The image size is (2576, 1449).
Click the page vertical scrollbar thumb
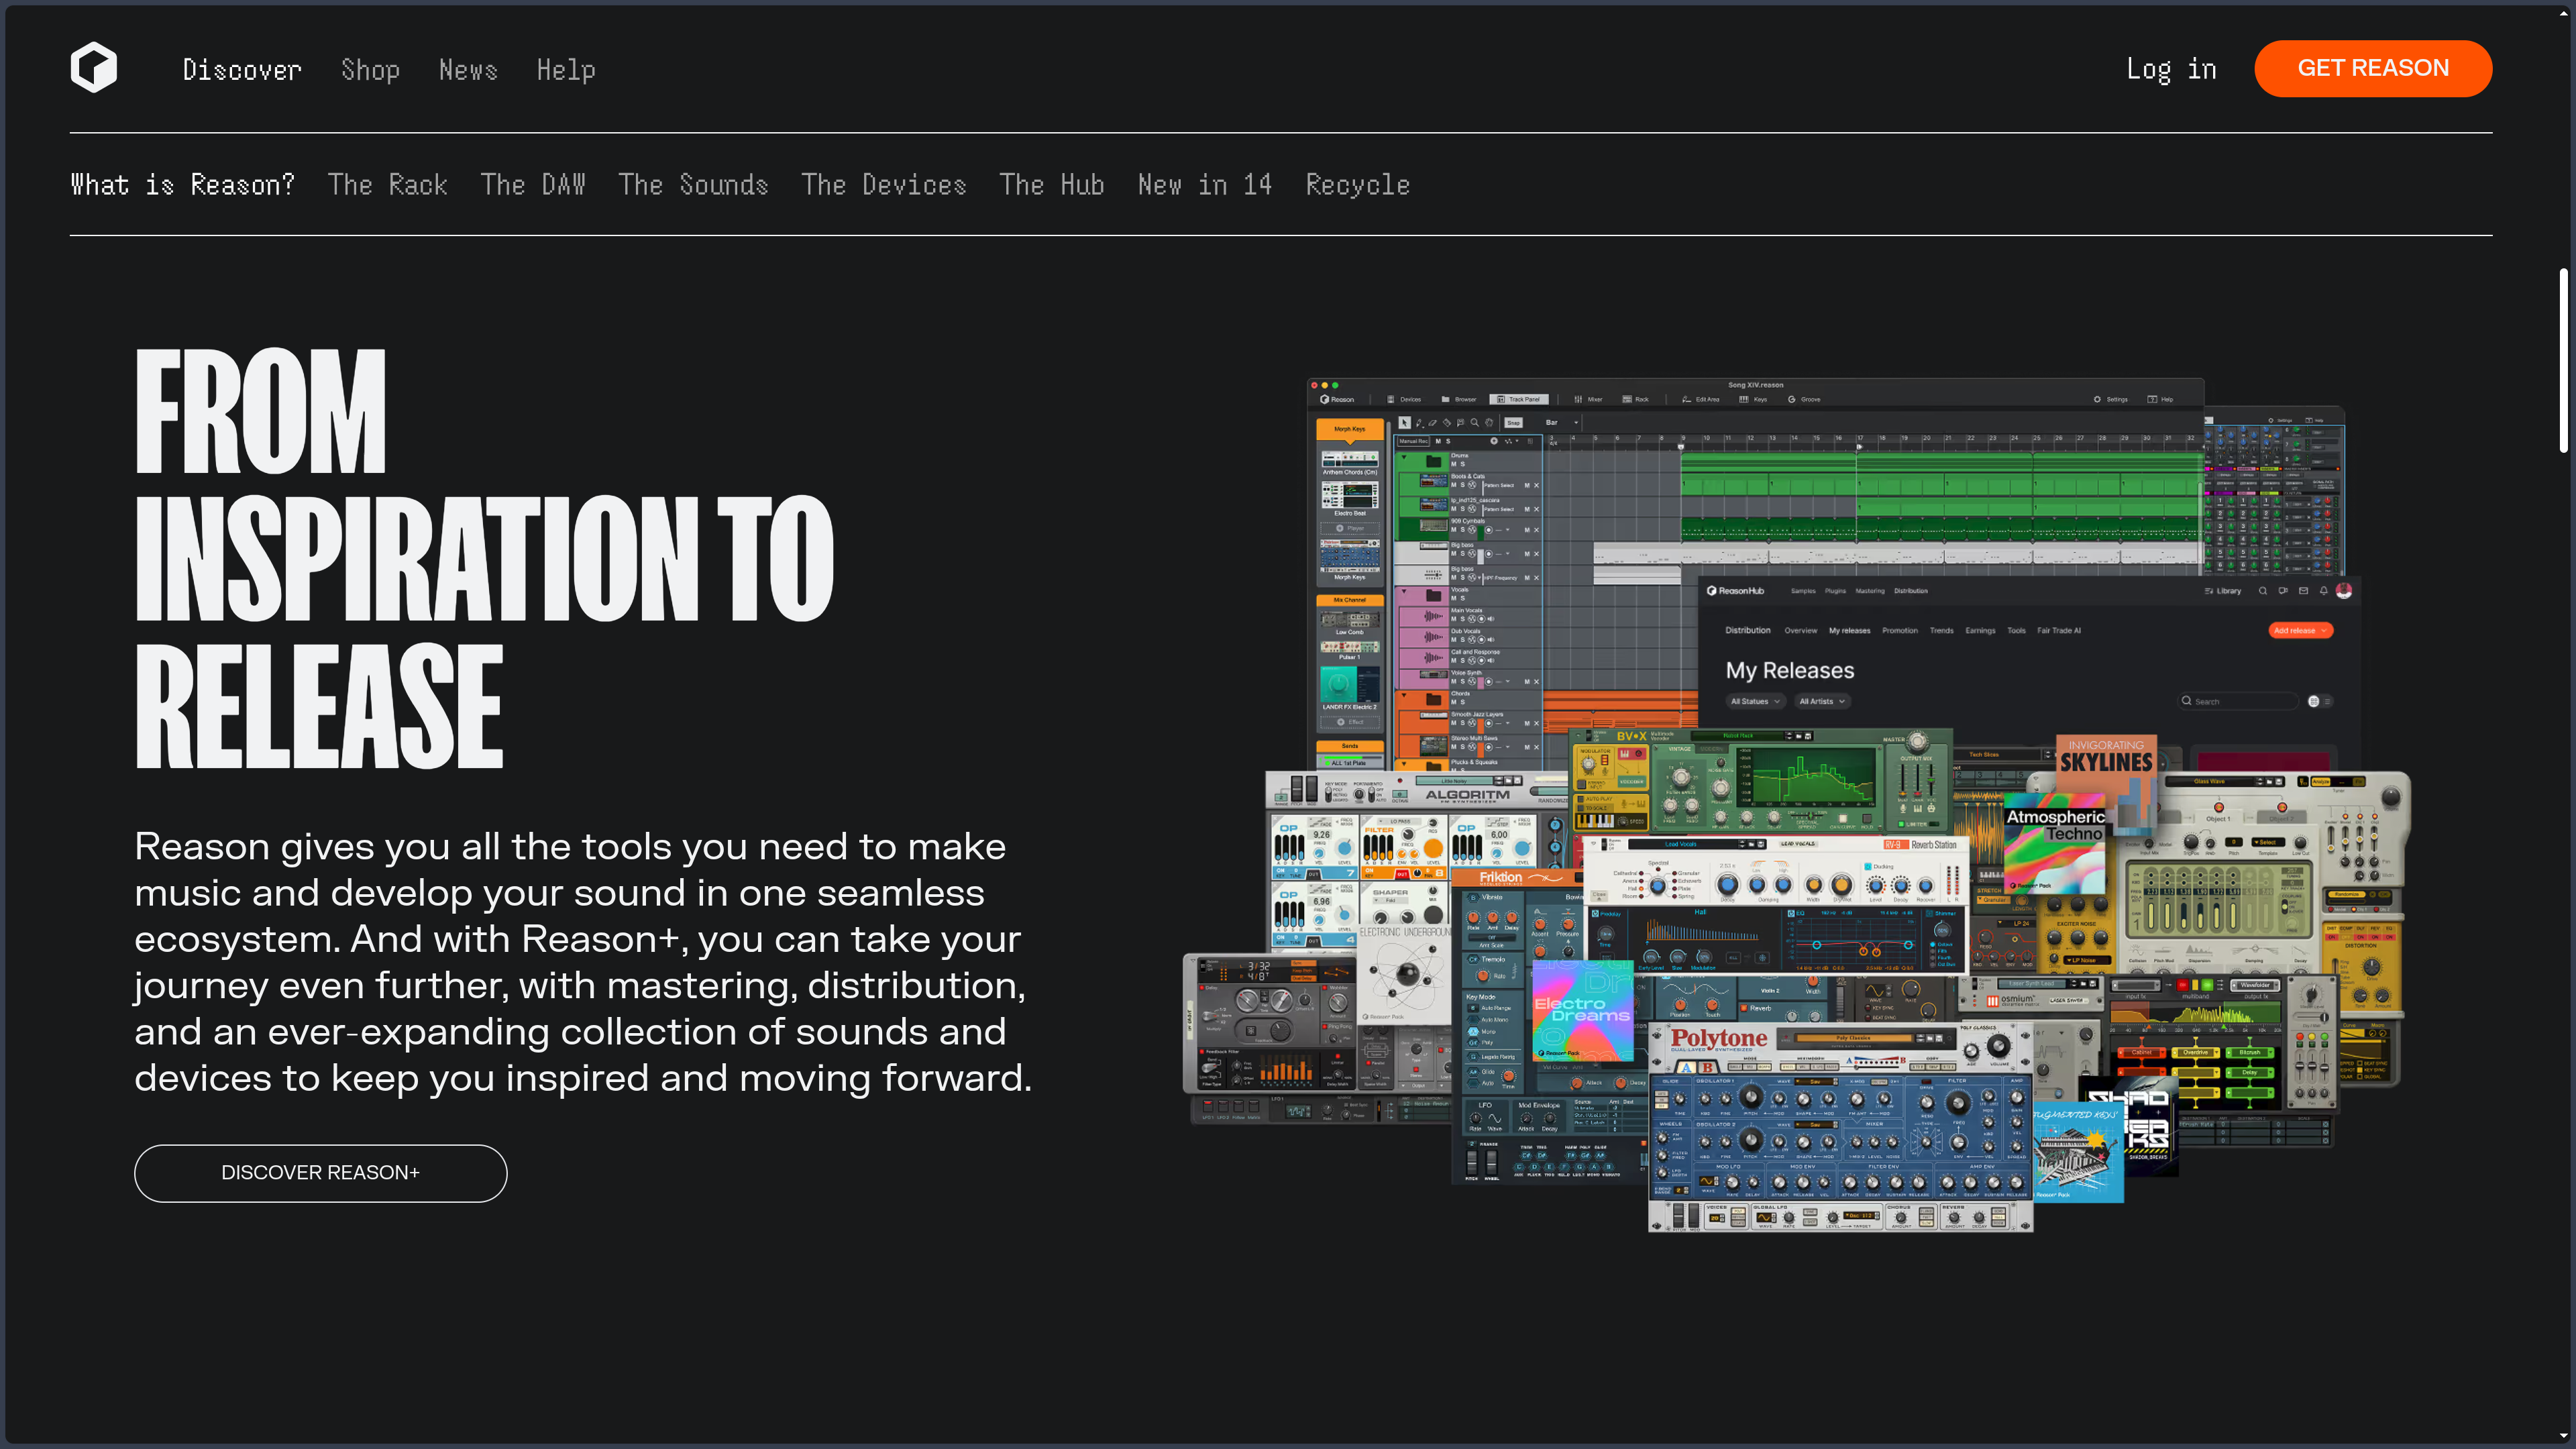point(2563,360)
